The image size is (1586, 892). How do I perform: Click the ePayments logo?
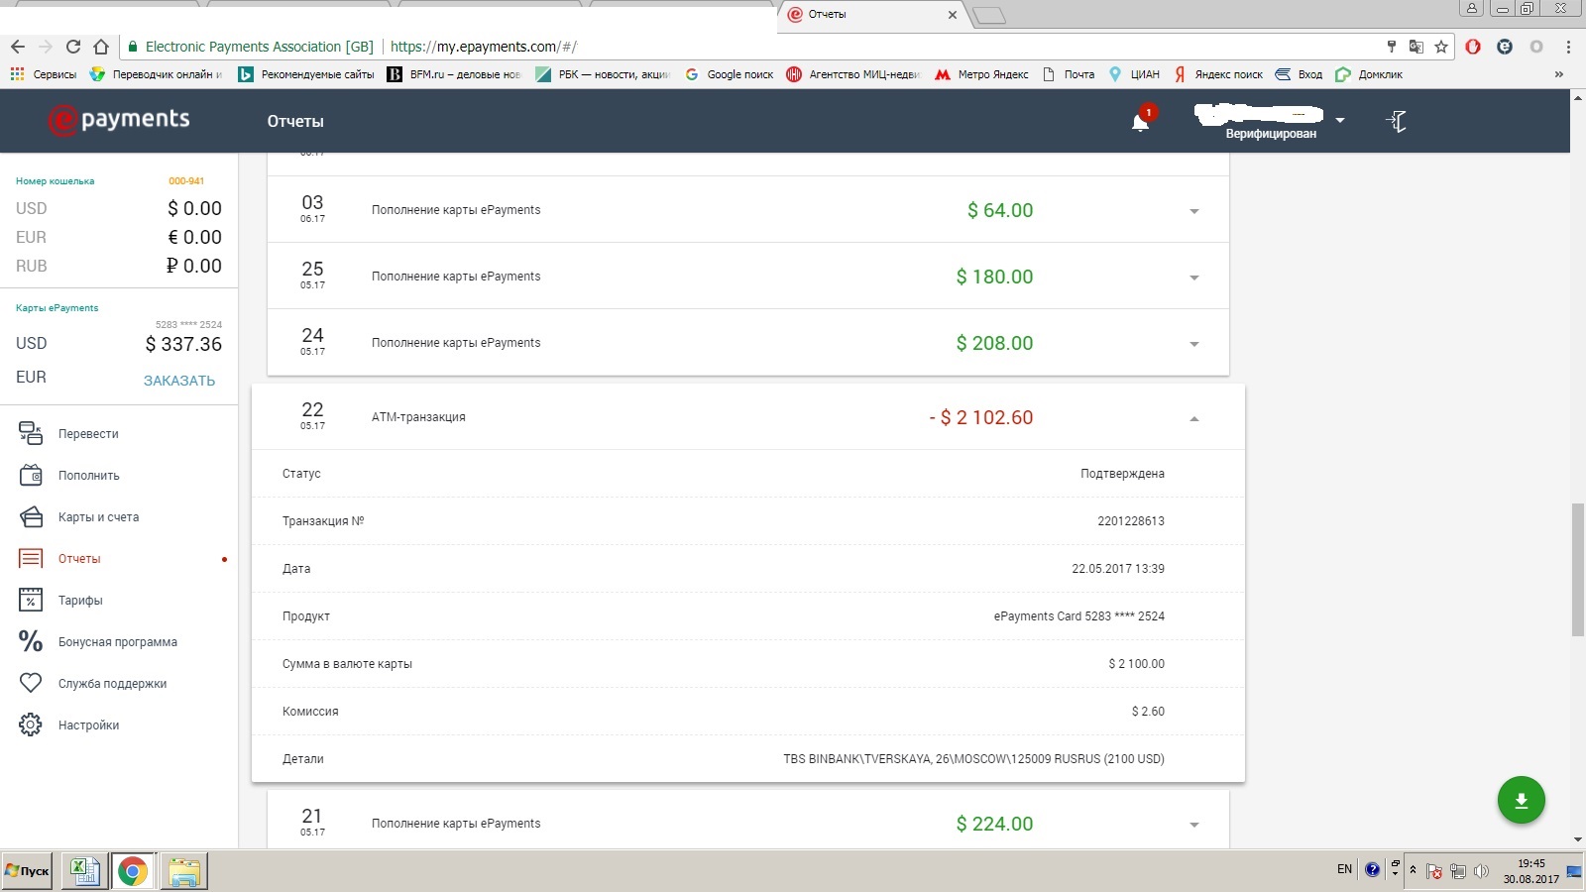119,120
